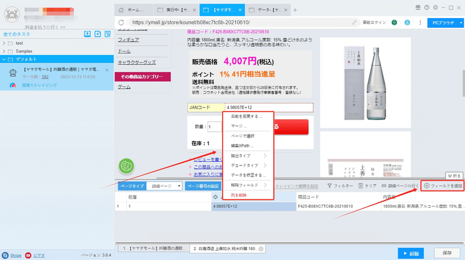Click the 起動 start button
The height and width of the screenshot is (260, 465).
pos(411,254)
